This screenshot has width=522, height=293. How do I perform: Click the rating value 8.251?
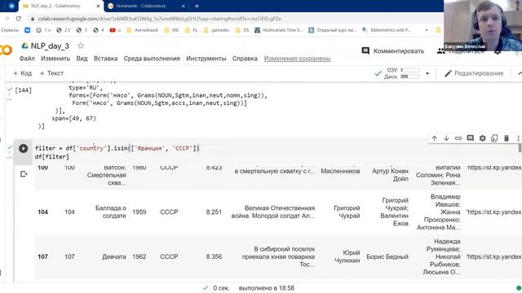point(214,212)
